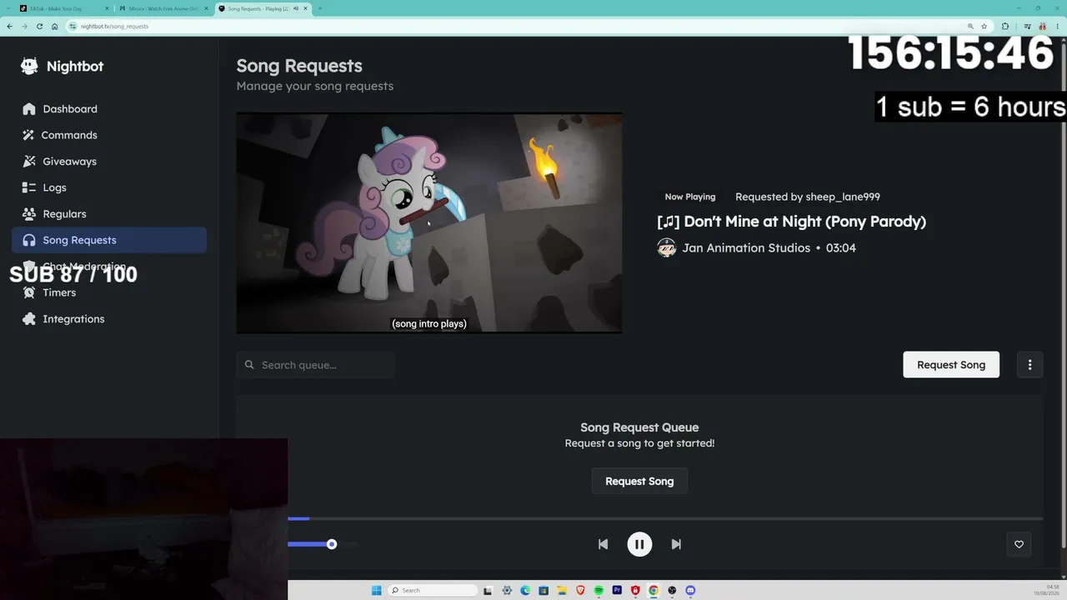This screenshot has width=1067, height=600.
Task: Mute the tab via its speaker icon
Action: (295, 8)
